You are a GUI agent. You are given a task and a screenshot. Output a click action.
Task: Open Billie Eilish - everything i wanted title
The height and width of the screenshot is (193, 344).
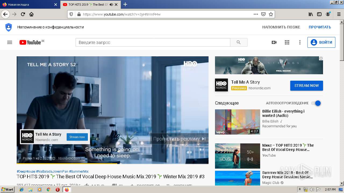[x=283, y=113]
